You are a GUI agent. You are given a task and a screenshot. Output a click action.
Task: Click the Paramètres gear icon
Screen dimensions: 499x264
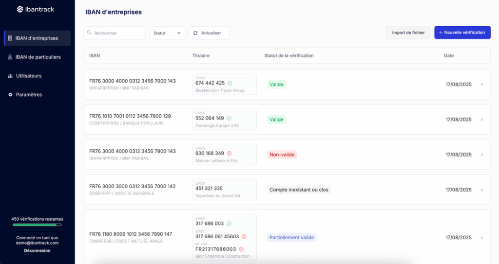point(10,95)
